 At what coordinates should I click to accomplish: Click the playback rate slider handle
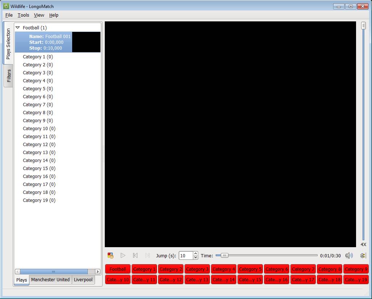(363, 25)
